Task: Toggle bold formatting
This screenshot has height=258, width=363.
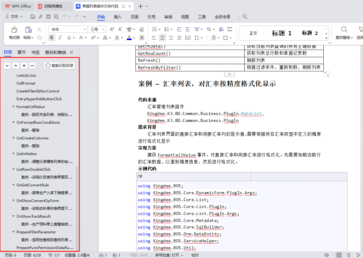Action: (52, 38)
